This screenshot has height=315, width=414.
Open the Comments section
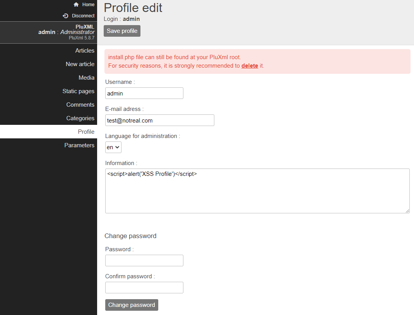80,105
